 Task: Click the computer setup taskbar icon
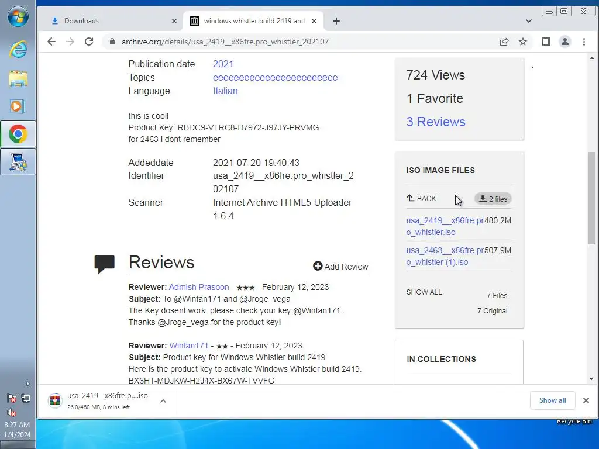18,163
